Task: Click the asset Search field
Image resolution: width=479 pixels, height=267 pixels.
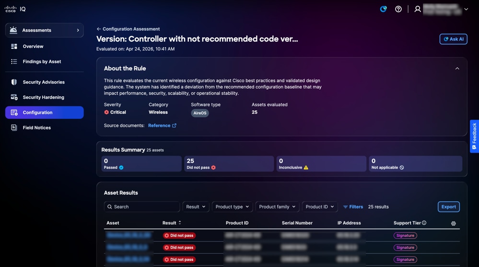Action: [x=142, y=207]
